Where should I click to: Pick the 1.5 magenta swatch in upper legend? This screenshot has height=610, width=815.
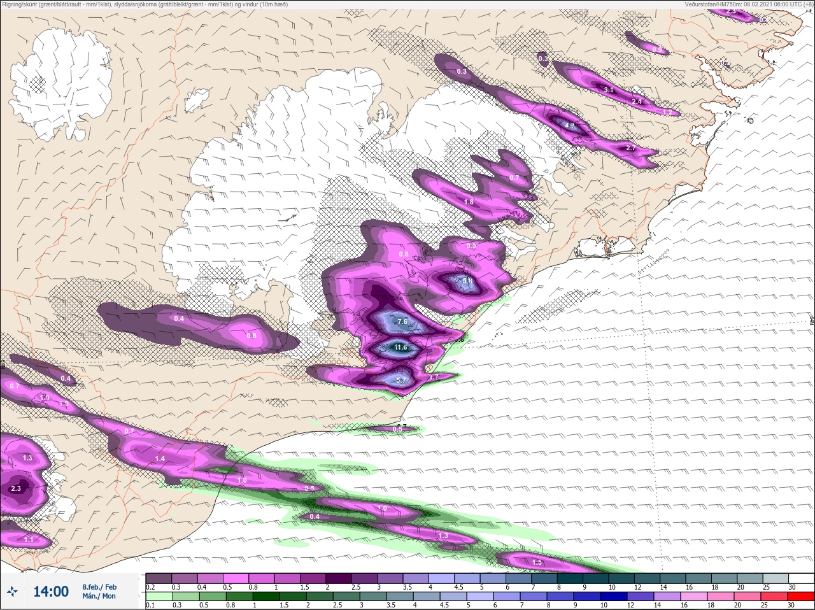(x=314, y=578)
